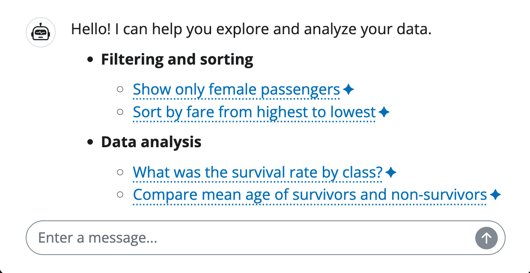The width and height of the screenshot is (530, 273).
Task: Pick 'Compare mean age of survivors and non-survivors'
Action: tap(310, 195)
